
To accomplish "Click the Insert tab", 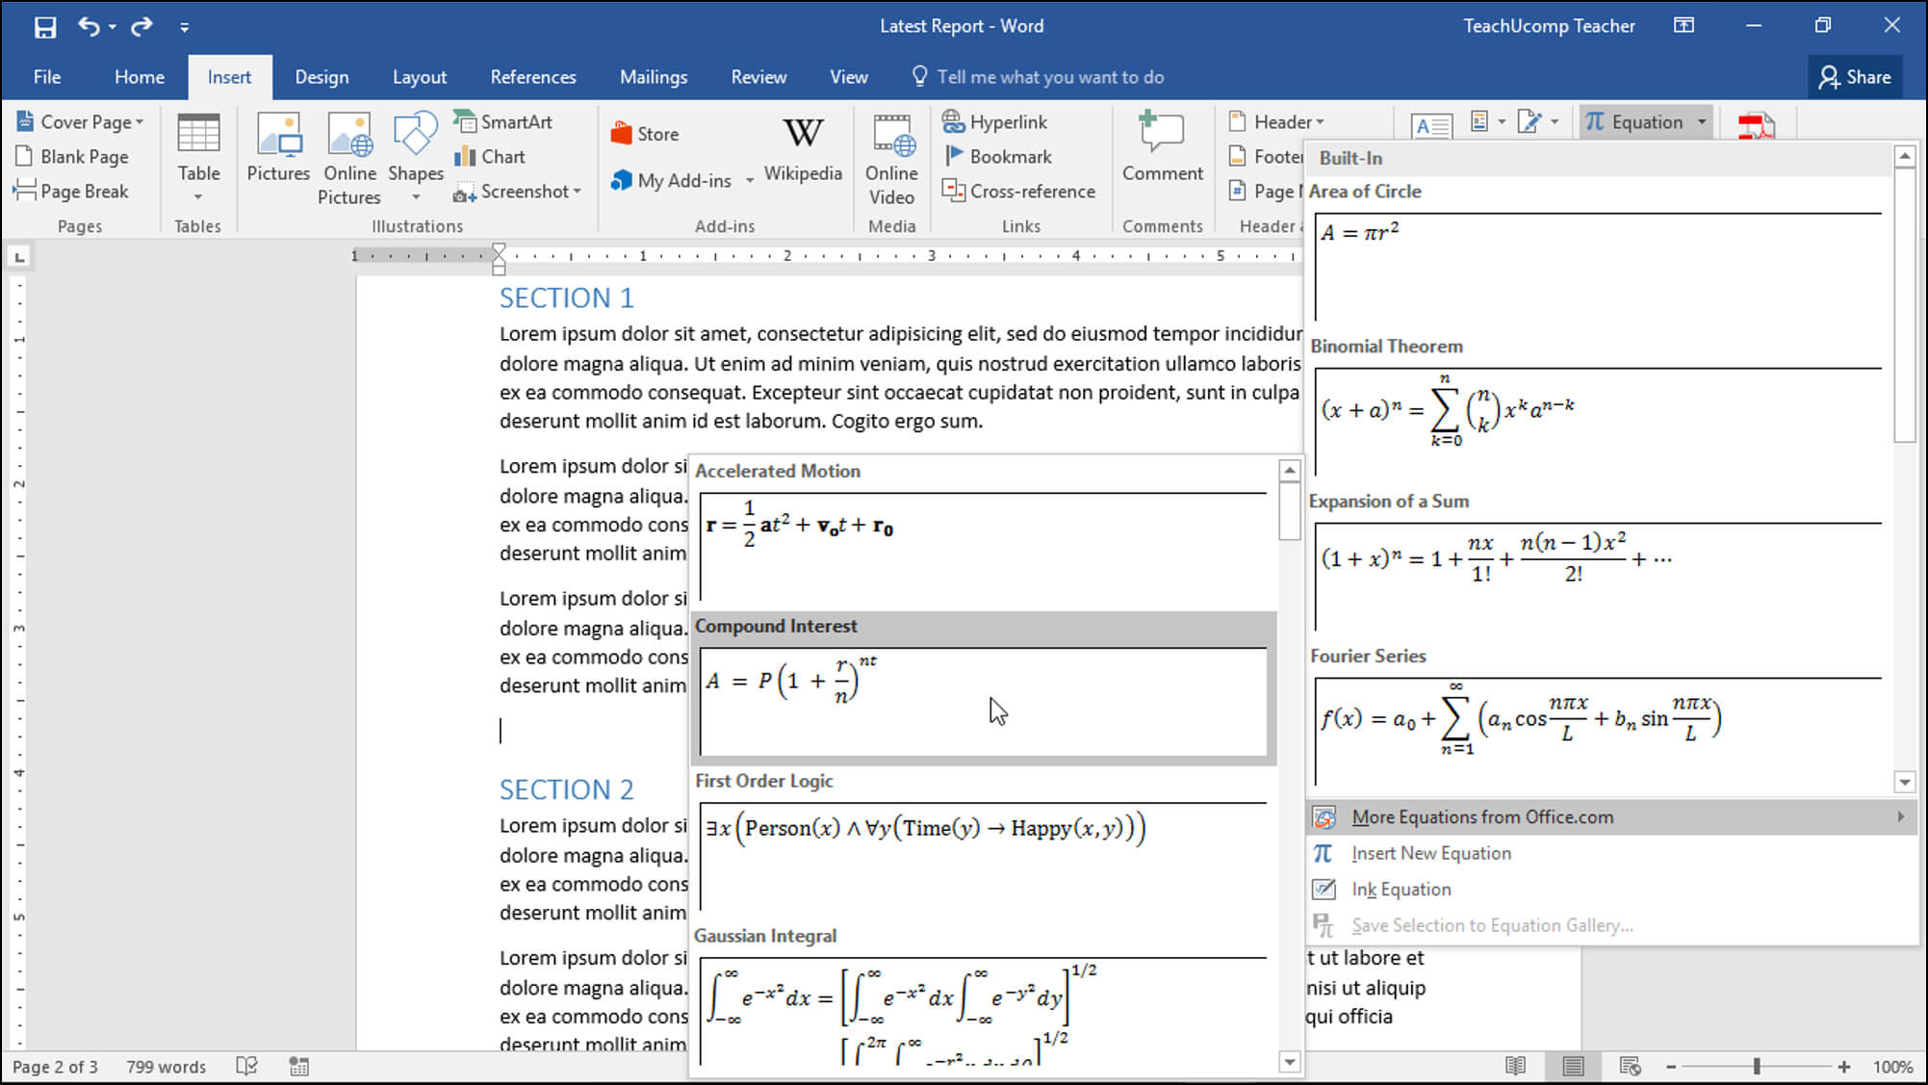I will pyautogui.click(x=229, y=75).
